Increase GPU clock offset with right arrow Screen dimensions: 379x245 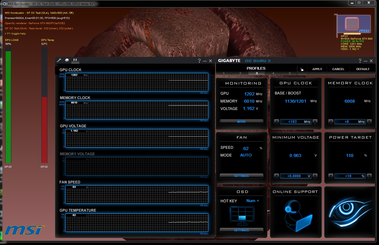pyautogui.click(x=315, y=122)
